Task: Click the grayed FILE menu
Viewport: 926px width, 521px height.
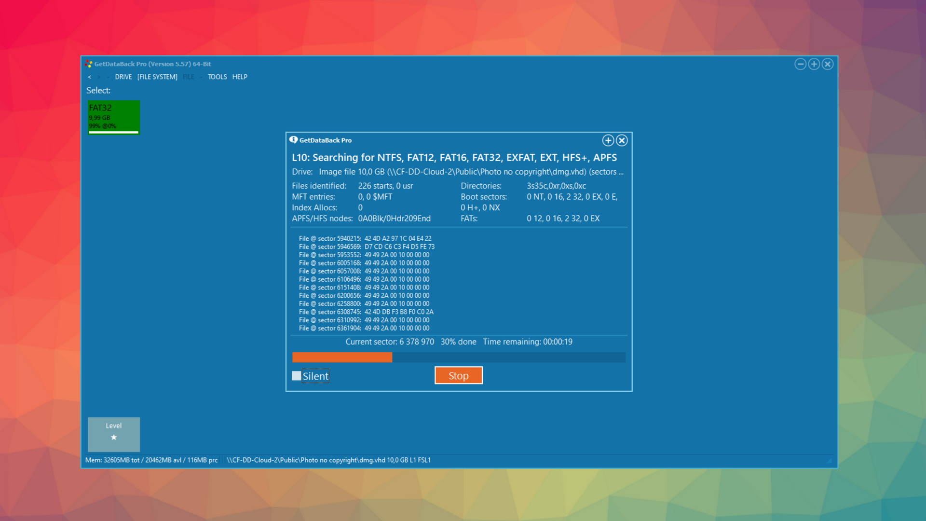Action: (189, 77)
